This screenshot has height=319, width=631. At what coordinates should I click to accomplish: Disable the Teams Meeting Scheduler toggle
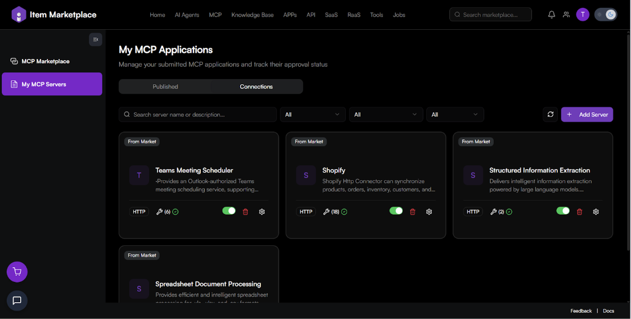click(x=229, y=211)
